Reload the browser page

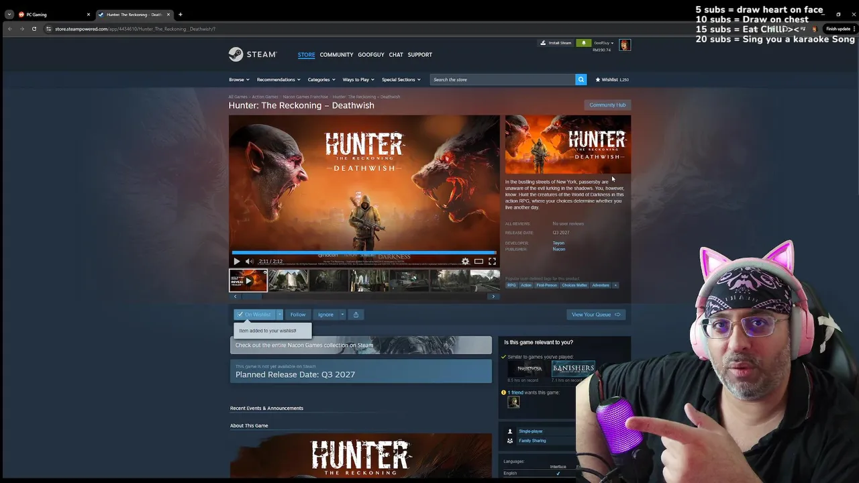pyautogui.click(x=34, y=29)
